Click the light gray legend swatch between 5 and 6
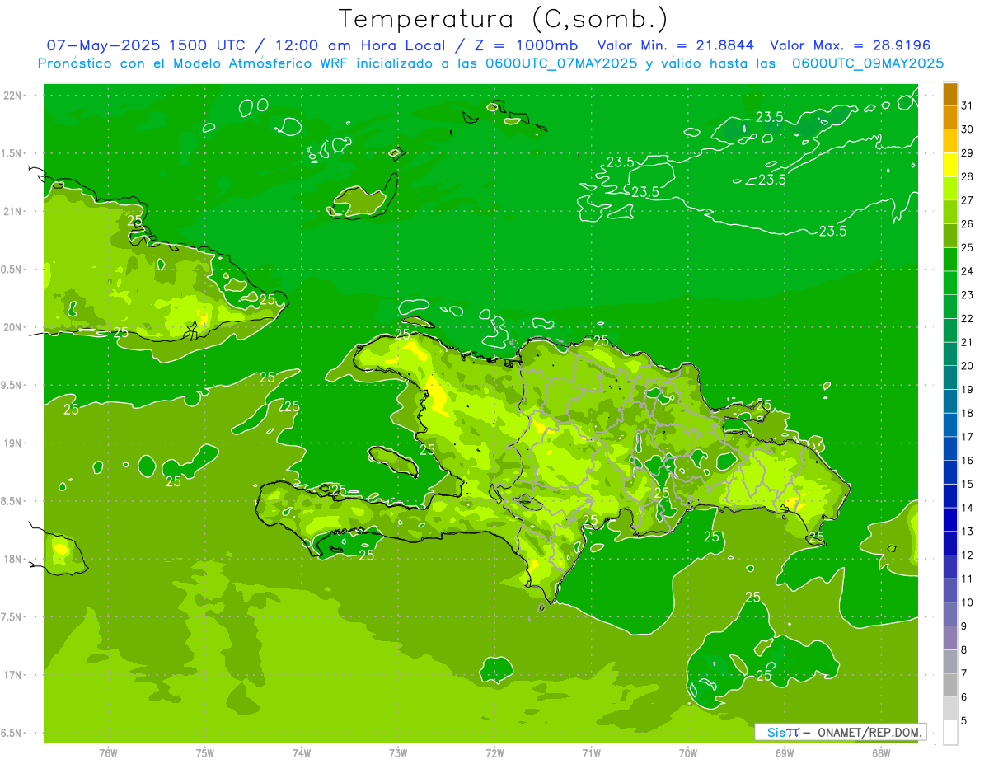 click(x=950, y=709)
